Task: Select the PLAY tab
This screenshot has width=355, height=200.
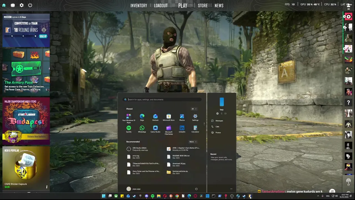Action: (x=183, y=6)
